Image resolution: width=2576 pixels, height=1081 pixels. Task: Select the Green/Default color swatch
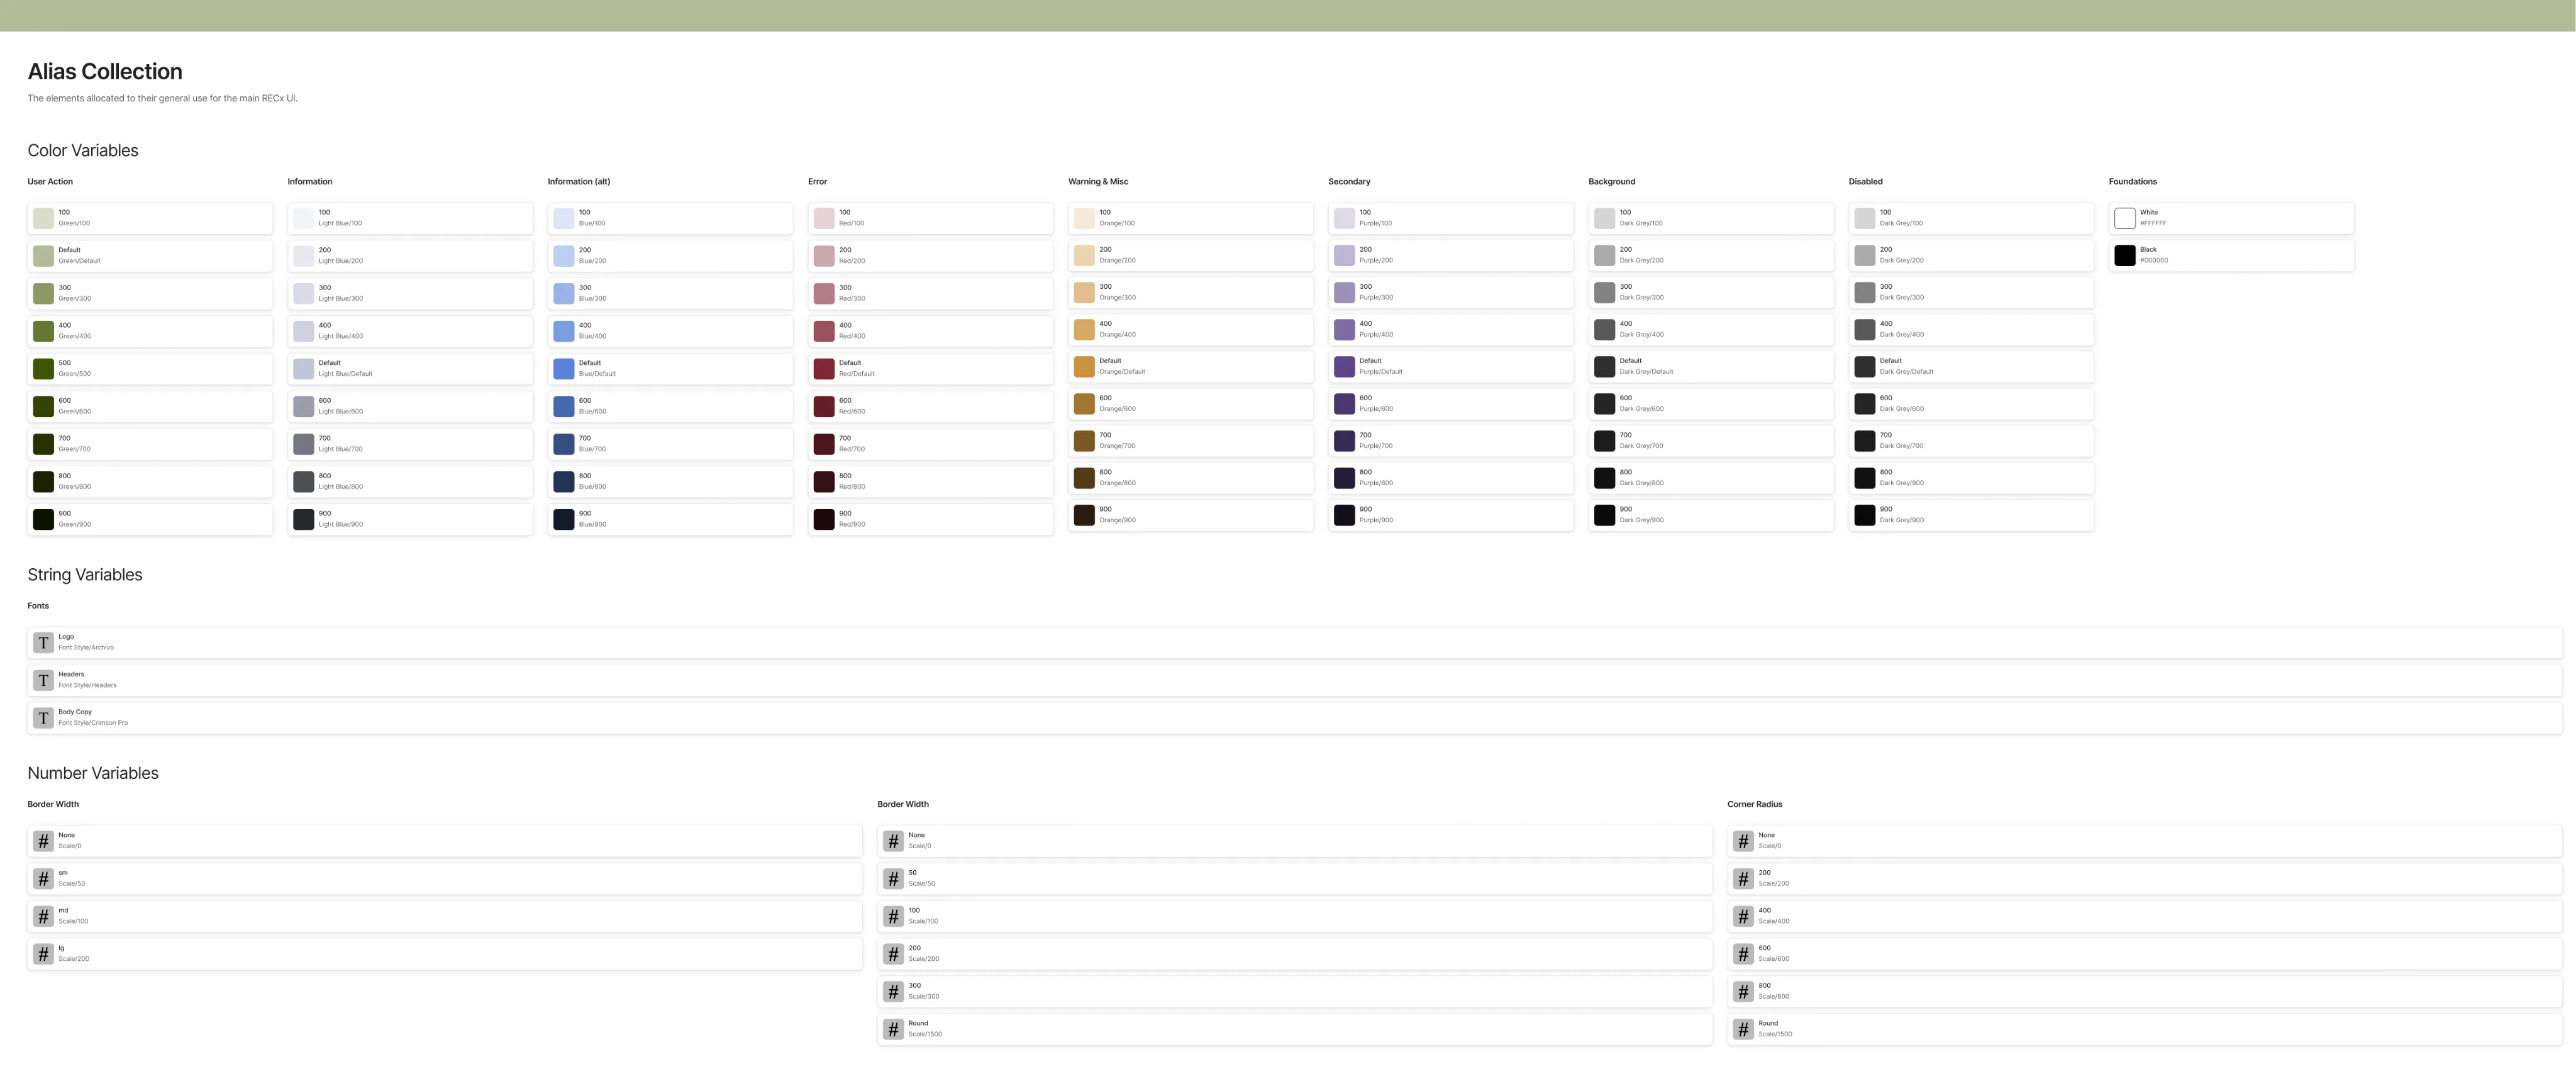pyautogui.click(x=43, y=256)
